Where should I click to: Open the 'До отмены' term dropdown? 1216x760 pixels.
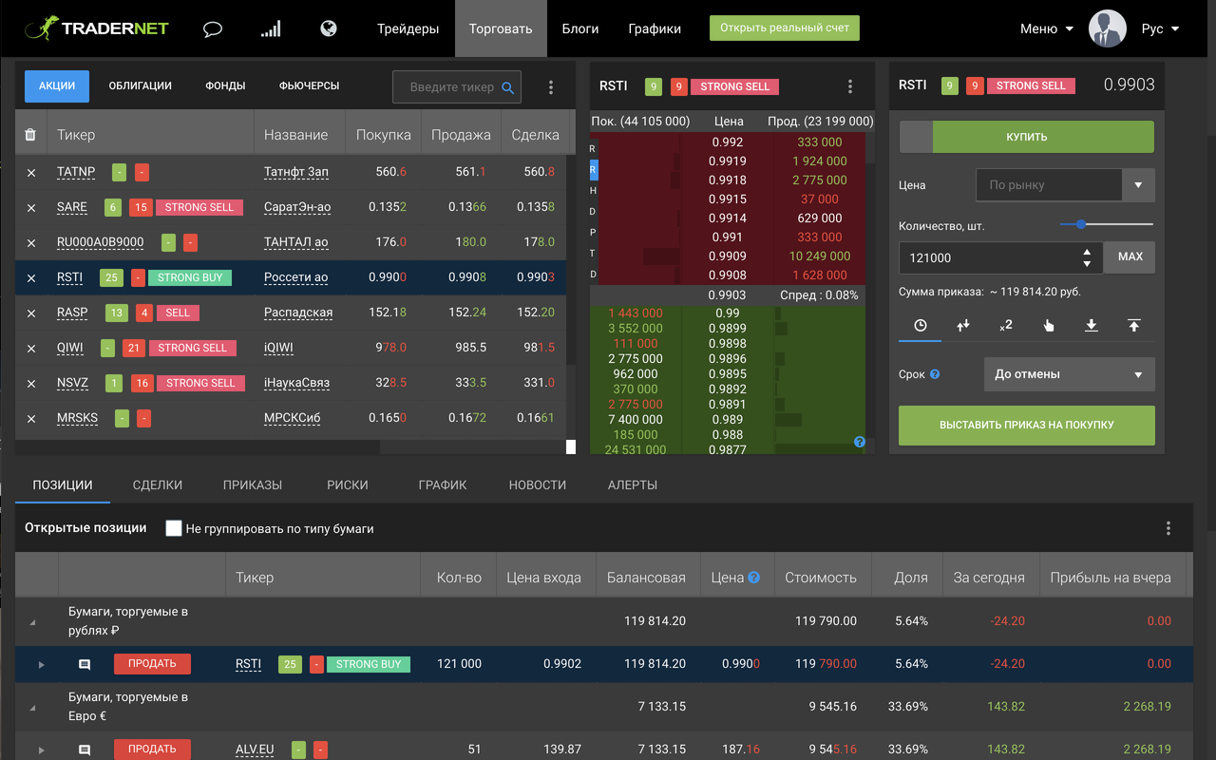pyautogui.click(x=1070, y=374)
